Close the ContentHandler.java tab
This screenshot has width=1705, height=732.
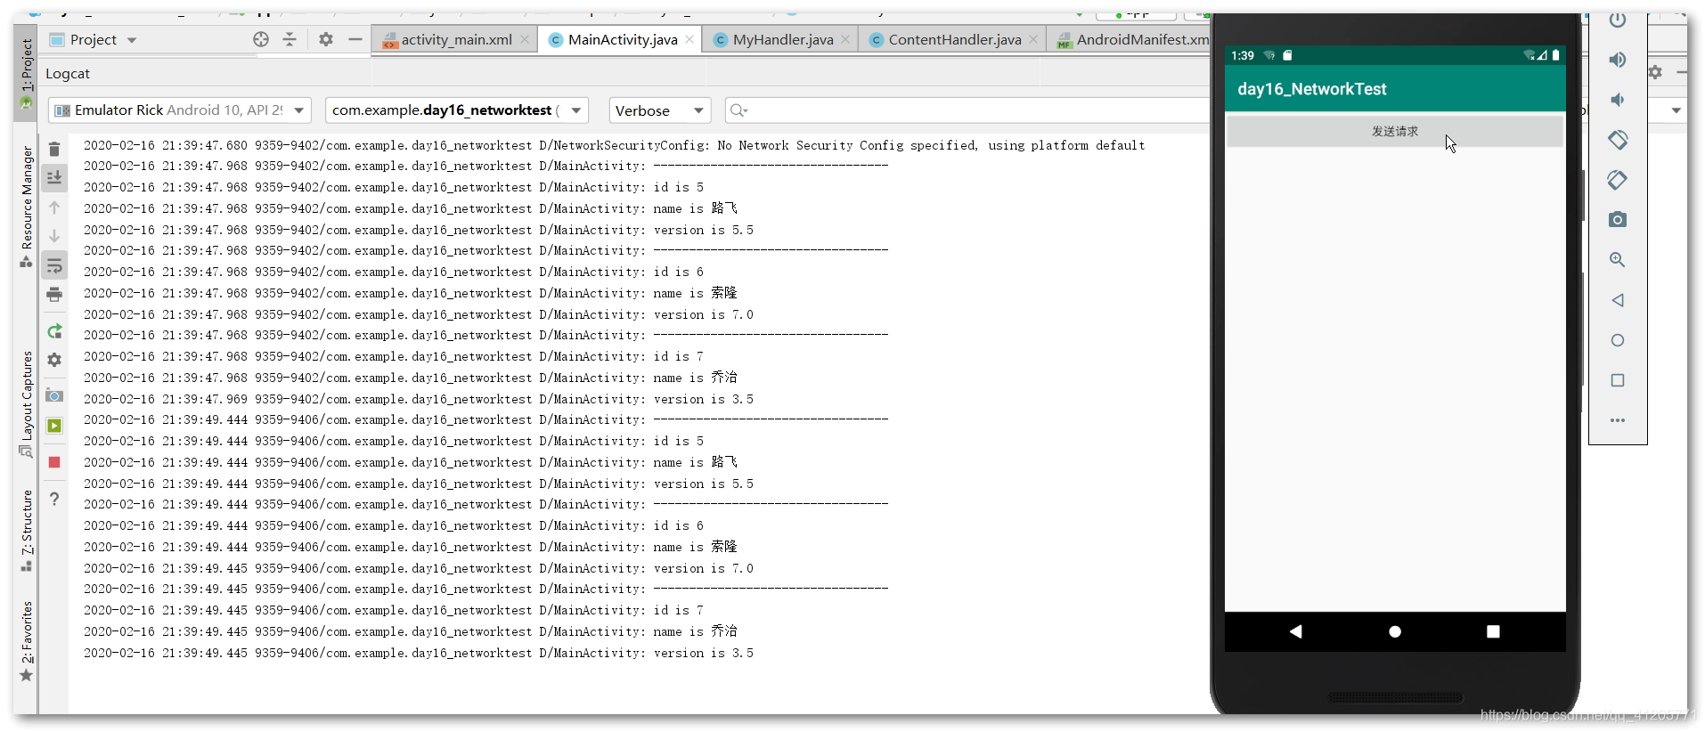[1033, 39]
